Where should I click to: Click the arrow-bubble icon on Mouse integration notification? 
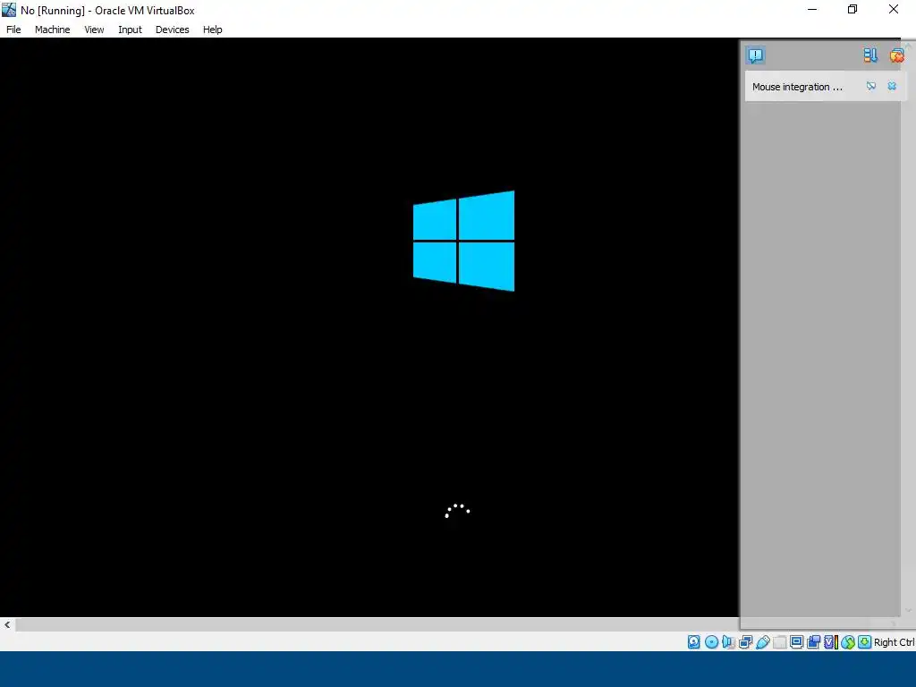(x=871, y=87)
